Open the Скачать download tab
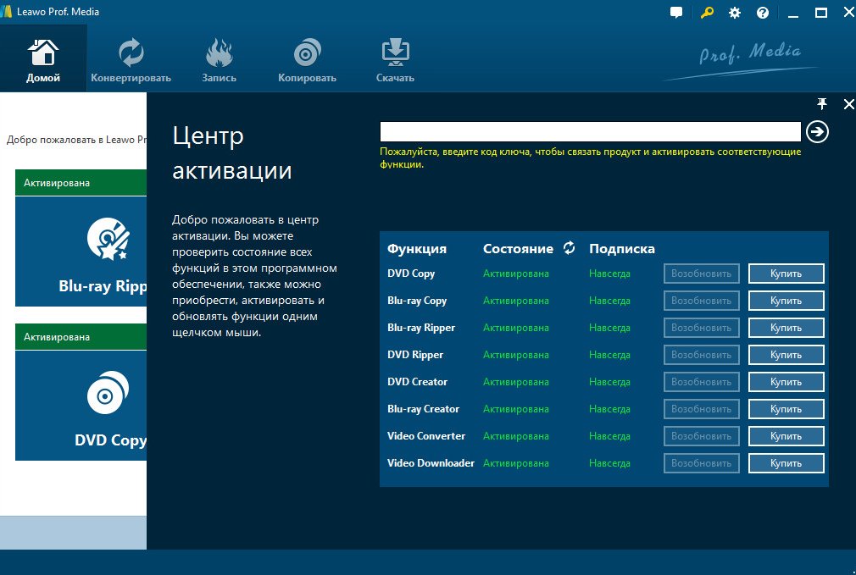Viewport: 856px width, 575px height. pos(395,59)
